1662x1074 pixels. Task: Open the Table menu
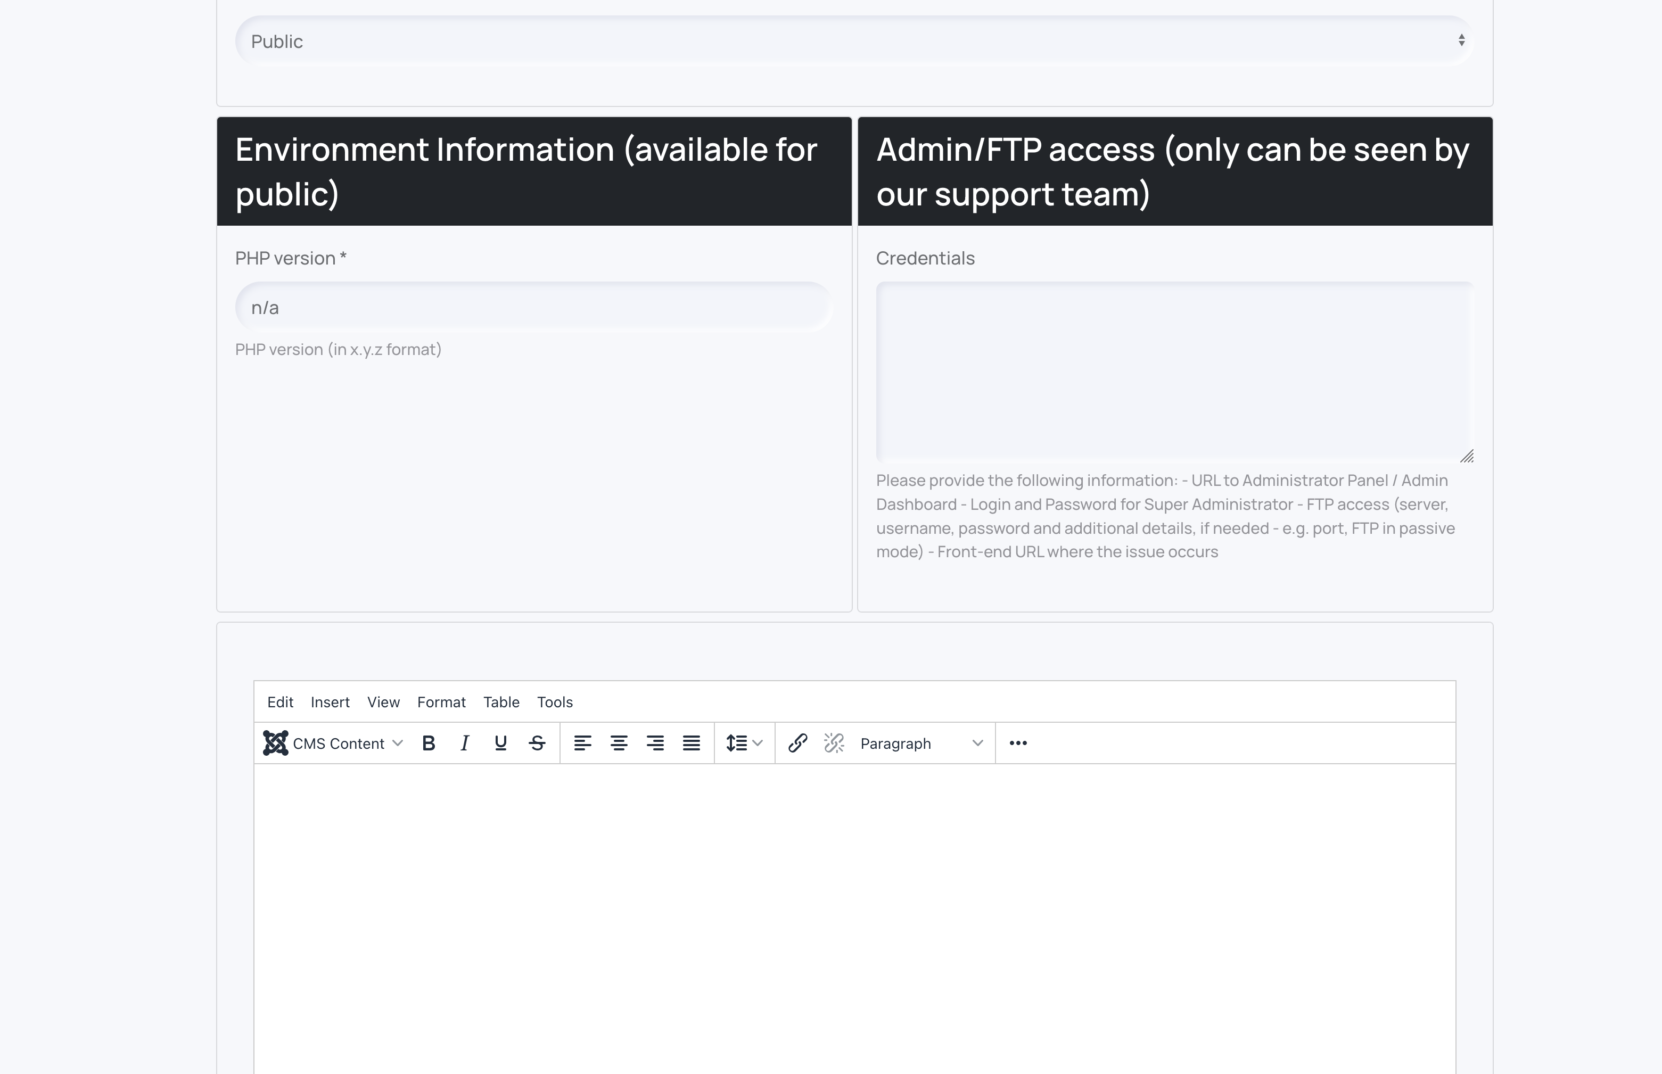coord(501,703)
